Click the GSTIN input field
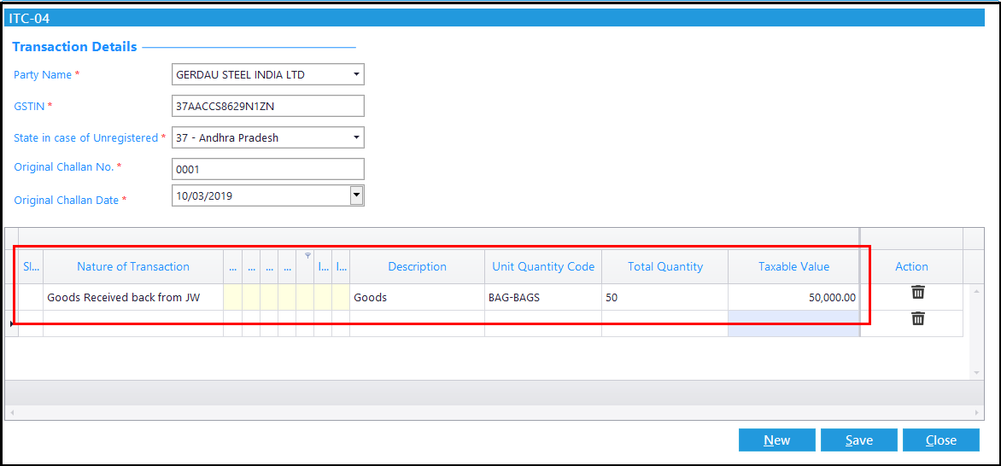 point(268,106)
